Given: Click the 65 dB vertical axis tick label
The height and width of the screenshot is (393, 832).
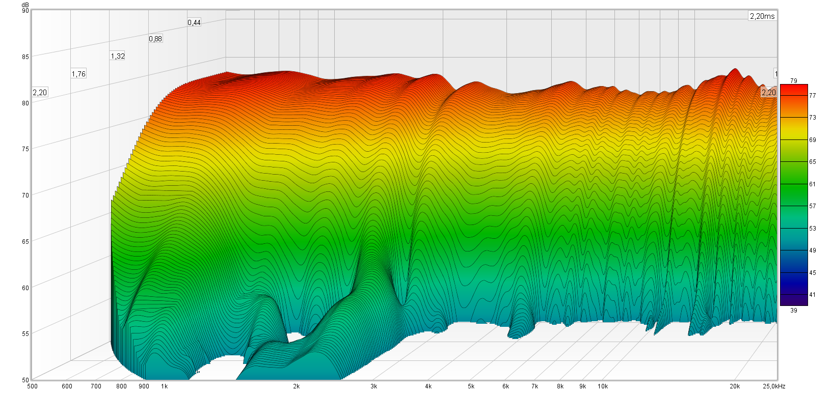Looking at the screenshot, I should [25, 241].
